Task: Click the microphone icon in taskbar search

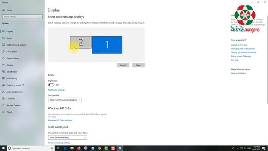Action: coord(52,148)
